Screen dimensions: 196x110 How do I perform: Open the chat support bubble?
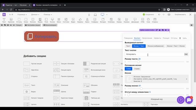pos(189,100)
